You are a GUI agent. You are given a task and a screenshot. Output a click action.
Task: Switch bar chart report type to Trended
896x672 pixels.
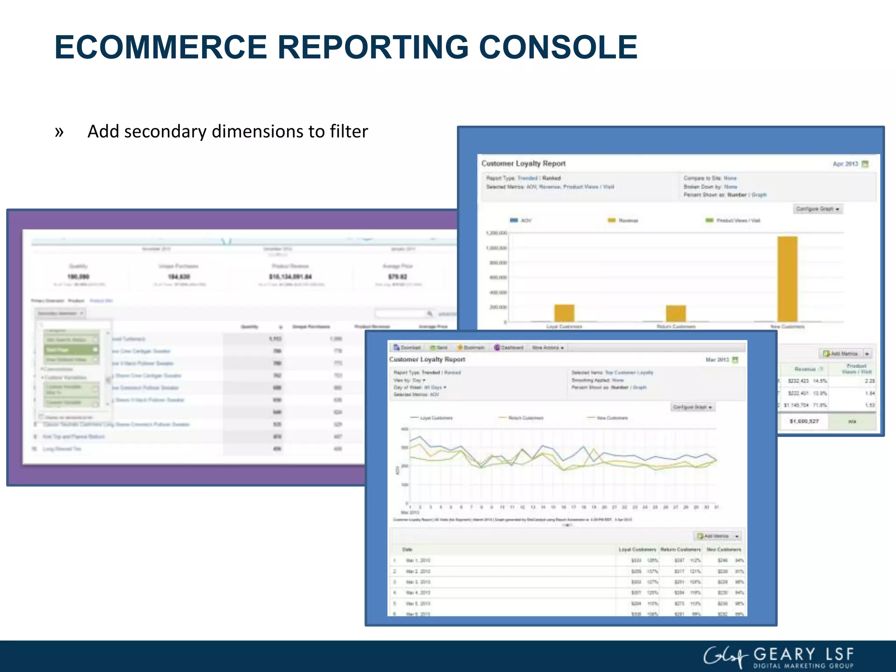pyautogui.click(x=527, y=178)
